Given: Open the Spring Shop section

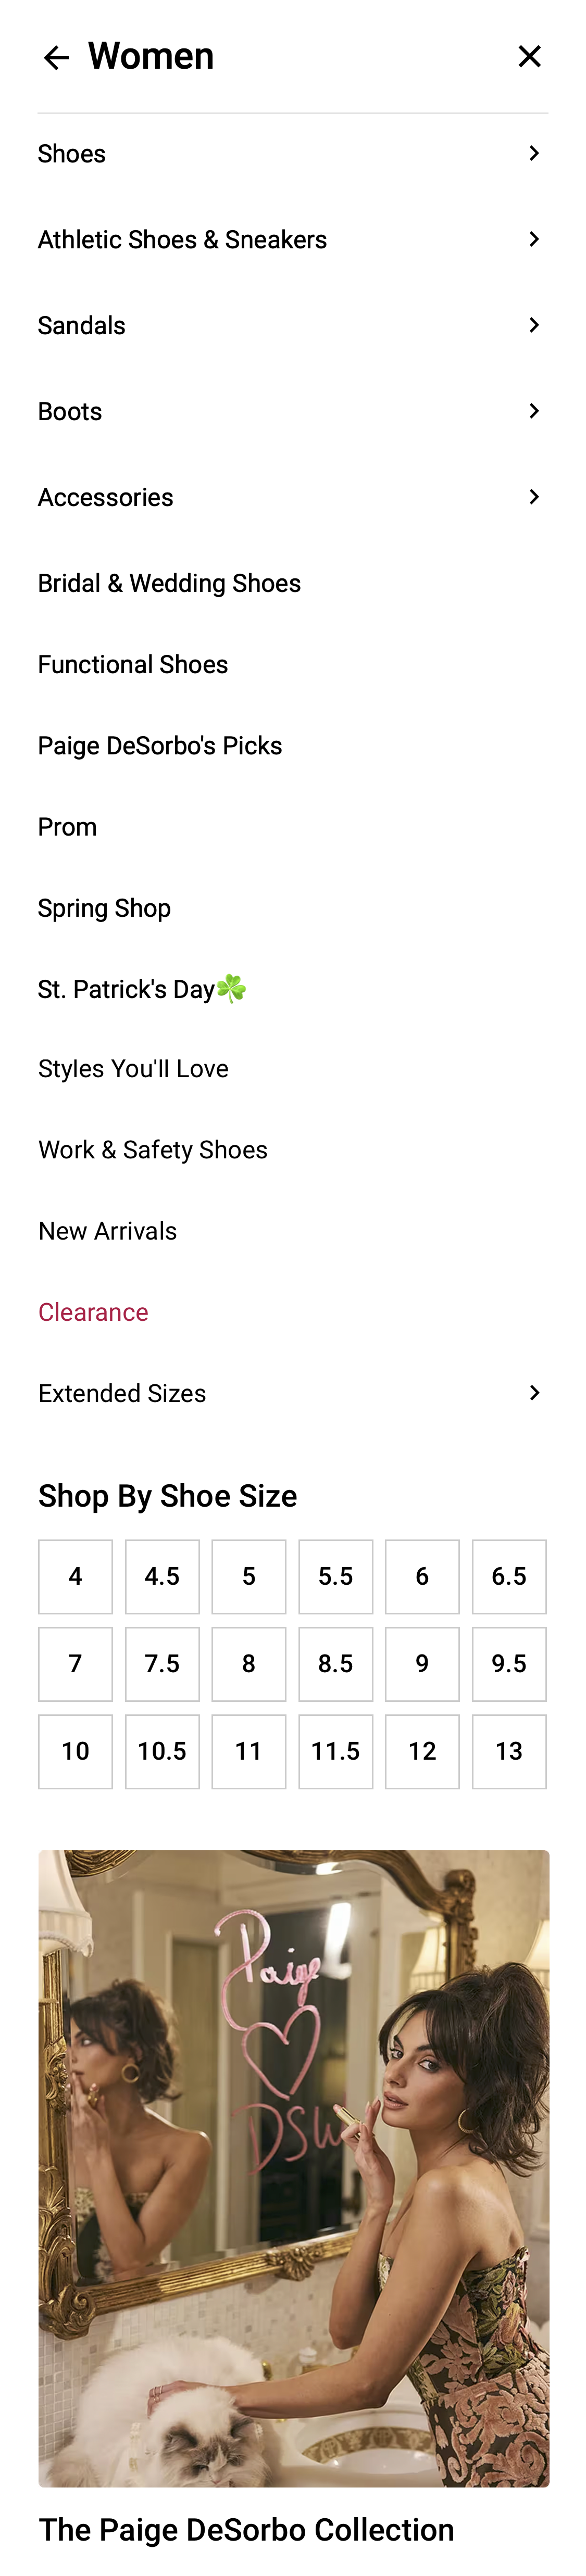Looking at the screenshot, I should tap(104, 907).
